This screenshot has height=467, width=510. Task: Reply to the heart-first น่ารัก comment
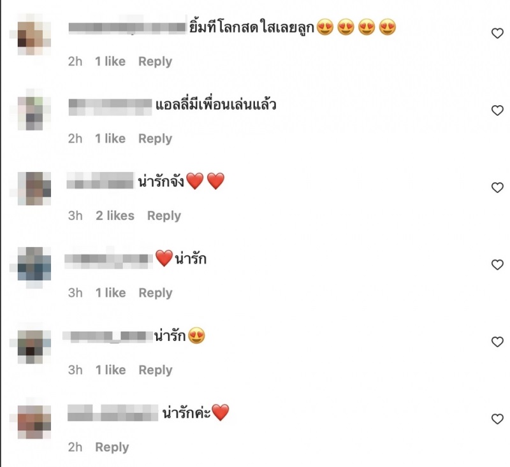pos(156,293)
